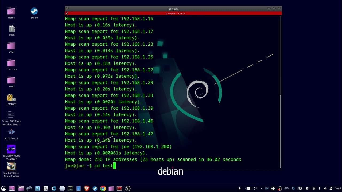Click the blue swirl icon in taskbar launchers
Viewport: 342px width, 192px height.
click(54, 188)
